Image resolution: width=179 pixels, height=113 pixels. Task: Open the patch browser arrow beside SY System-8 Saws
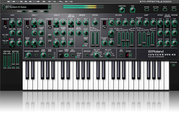pos(3,7)
